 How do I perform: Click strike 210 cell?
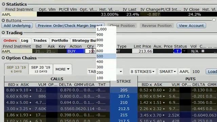124,102
